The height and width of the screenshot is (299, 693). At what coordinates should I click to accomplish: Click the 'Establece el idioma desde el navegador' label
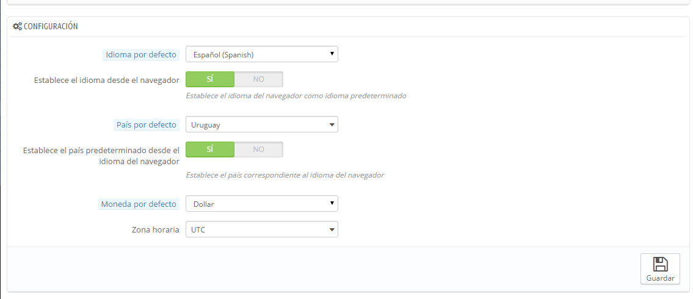click(x=107, y=80)
